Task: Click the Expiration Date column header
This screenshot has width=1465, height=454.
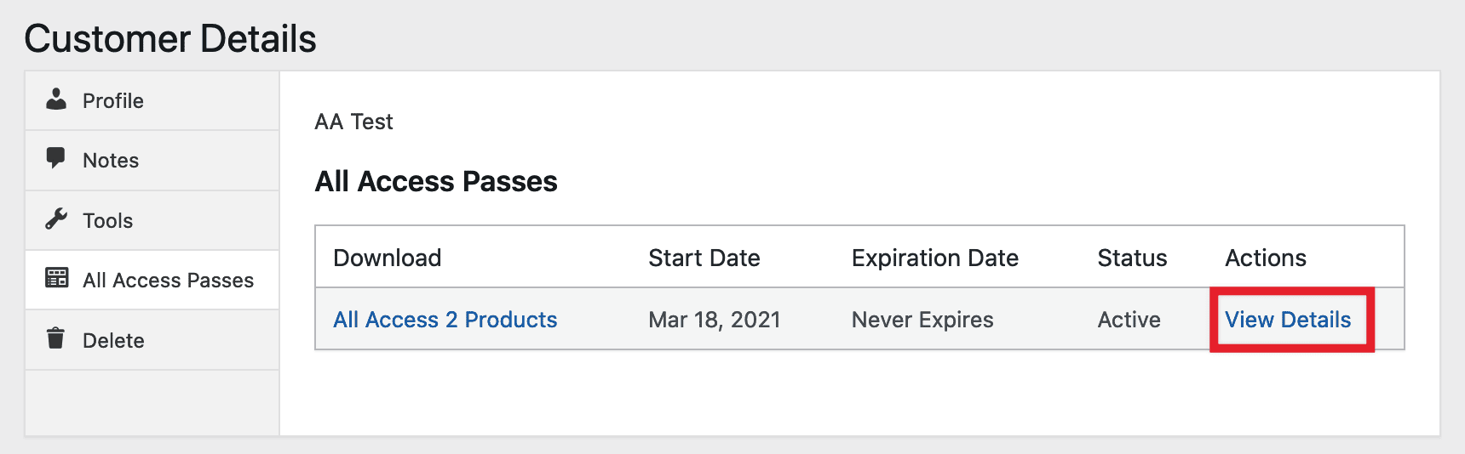Action: 935,258
